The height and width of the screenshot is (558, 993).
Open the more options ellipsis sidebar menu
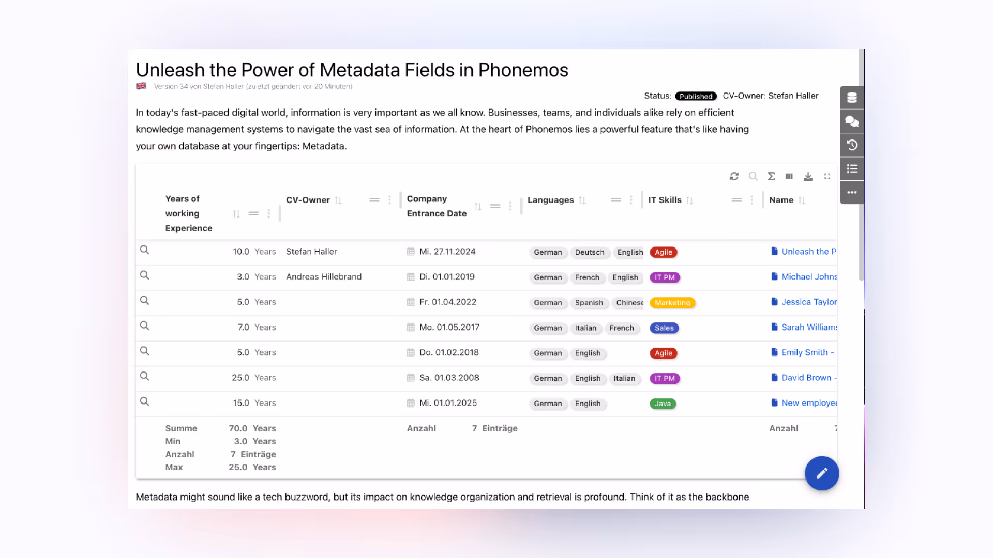point(852,192)
